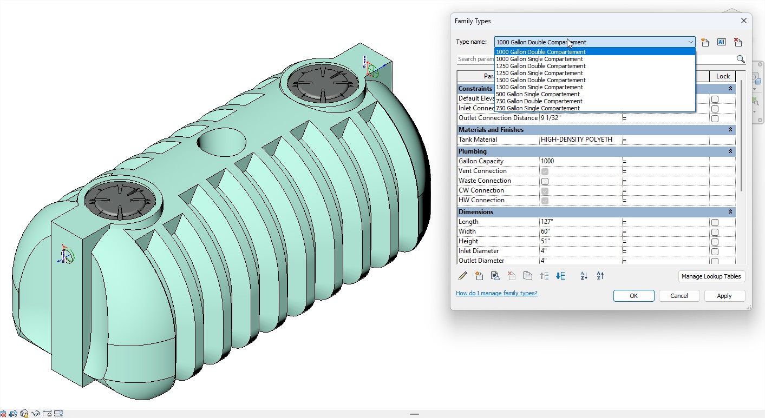Click the Delete Parameter icon in bottom toolbar
The image size is (765, 418).
tap(512, 276)
